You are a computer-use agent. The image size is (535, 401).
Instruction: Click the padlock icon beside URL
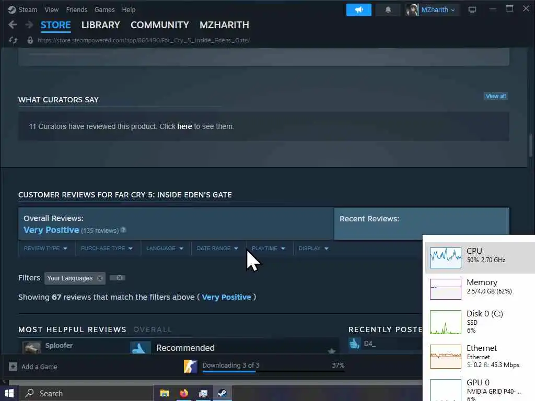[x=30, y=40]
